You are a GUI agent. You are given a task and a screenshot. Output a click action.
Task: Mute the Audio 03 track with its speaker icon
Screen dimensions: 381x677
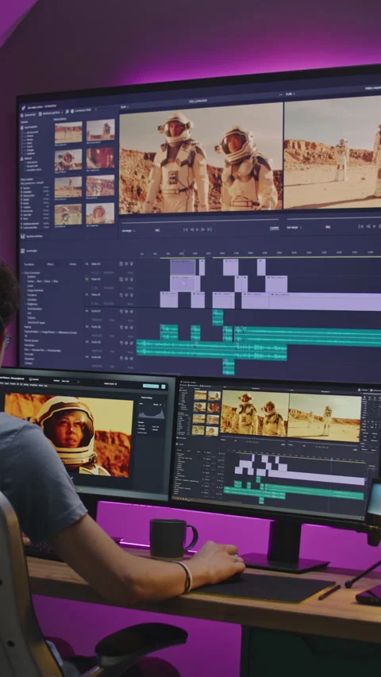click(131, 343)
